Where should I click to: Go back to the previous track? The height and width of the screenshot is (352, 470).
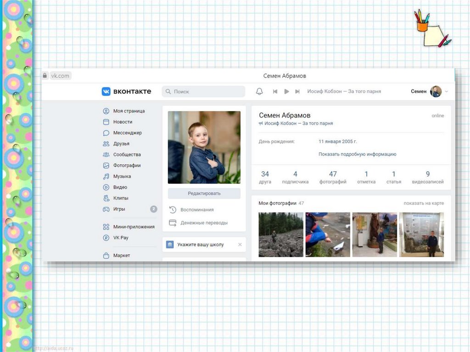pyautogui.click(x=275, y=91)
